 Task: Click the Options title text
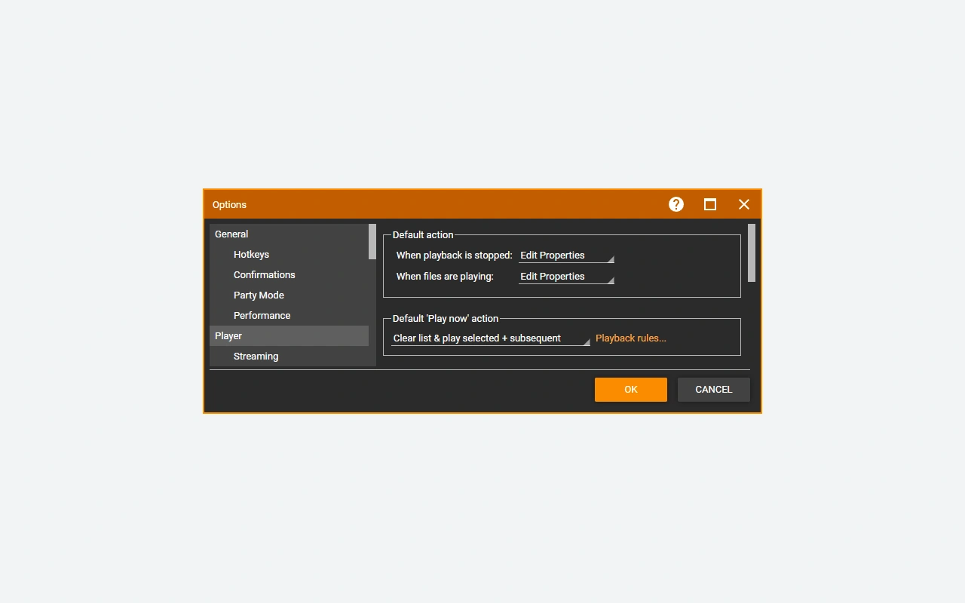pyautogui.click(x=229, y=205)
